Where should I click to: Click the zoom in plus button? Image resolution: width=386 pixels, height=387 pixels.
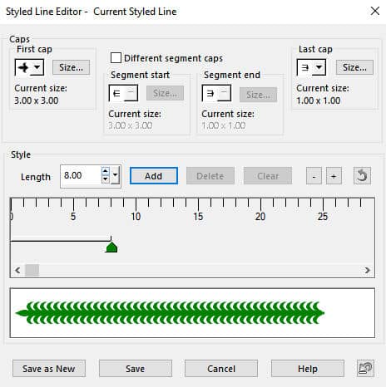tap(334, 175)
